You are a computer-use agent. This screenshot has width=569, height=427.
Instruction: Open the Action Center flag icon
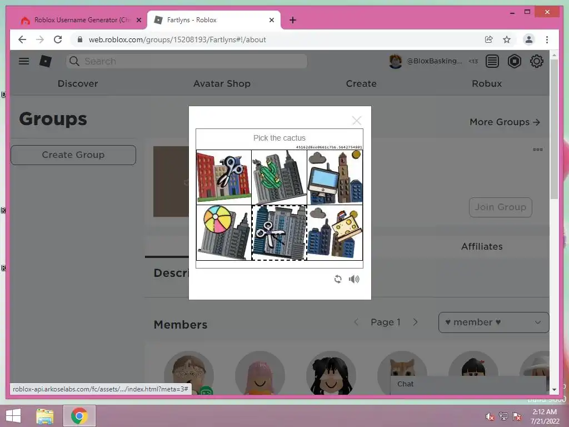[x=517, y=416]
